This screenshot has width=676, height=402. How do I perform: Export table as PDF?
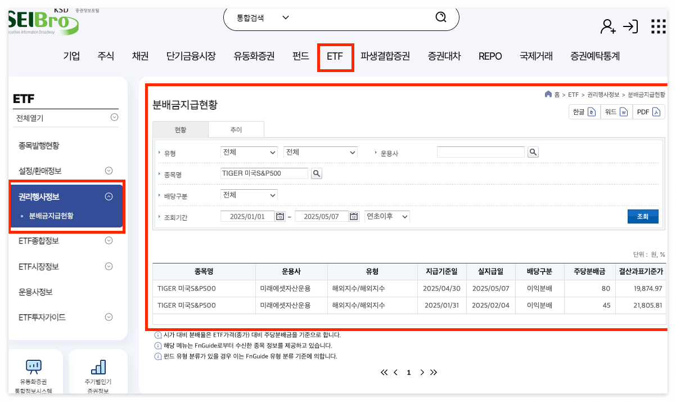click(648, 112)
